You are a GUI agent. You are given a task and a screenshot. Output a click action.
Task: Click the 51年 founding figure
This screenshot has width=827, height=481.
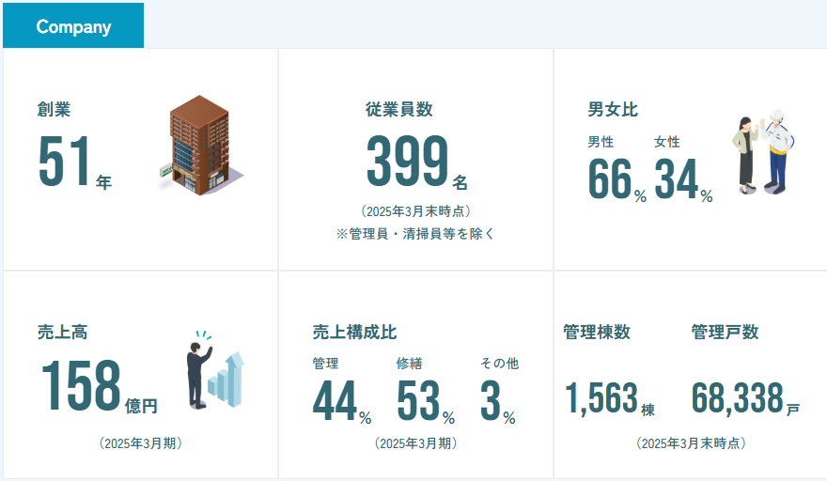74,164
